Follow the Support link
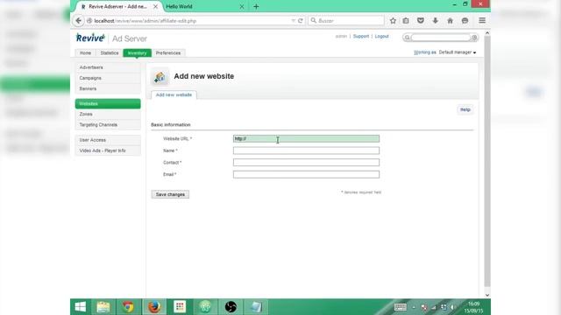Screen dimensions: 561x315 pos(360,36)
